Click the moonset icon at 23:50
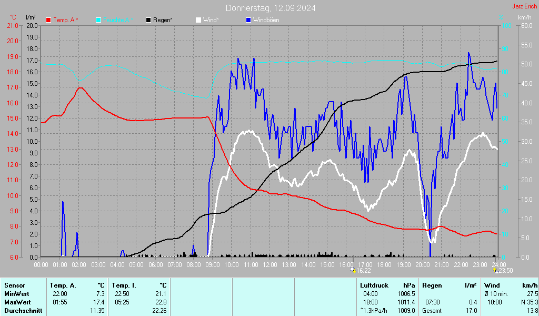539x316 pixels. point(494,270)
